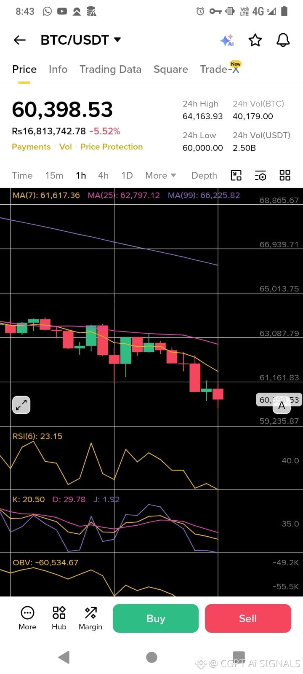Expand chart to fullscreen with arrows icon

[21, 405]
